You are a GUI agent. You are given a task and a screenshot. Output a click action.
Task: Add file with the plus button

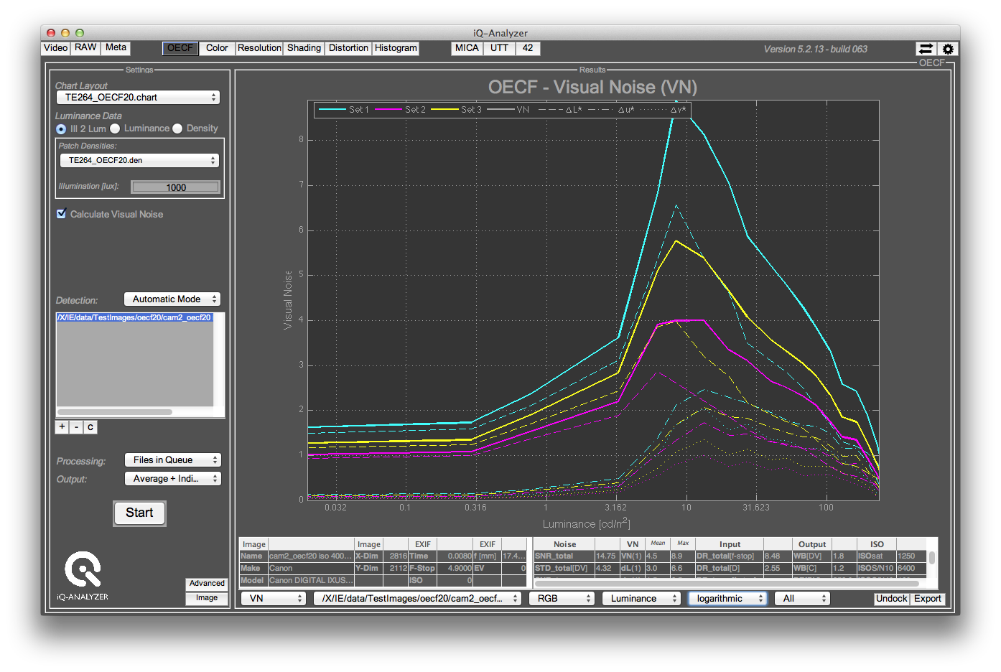click(62, 426)
